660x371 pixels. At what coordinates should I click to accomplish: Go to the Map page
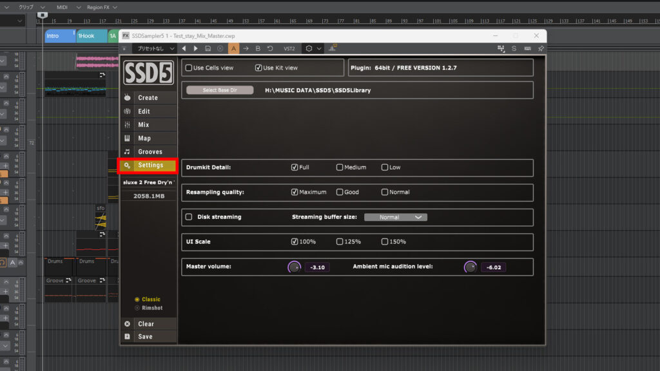[144, 138]
